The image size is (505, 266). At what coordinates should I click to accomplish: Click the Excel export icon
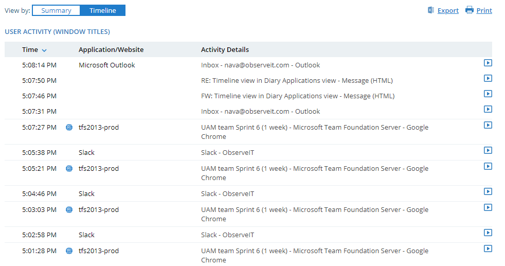click(431, 10)
